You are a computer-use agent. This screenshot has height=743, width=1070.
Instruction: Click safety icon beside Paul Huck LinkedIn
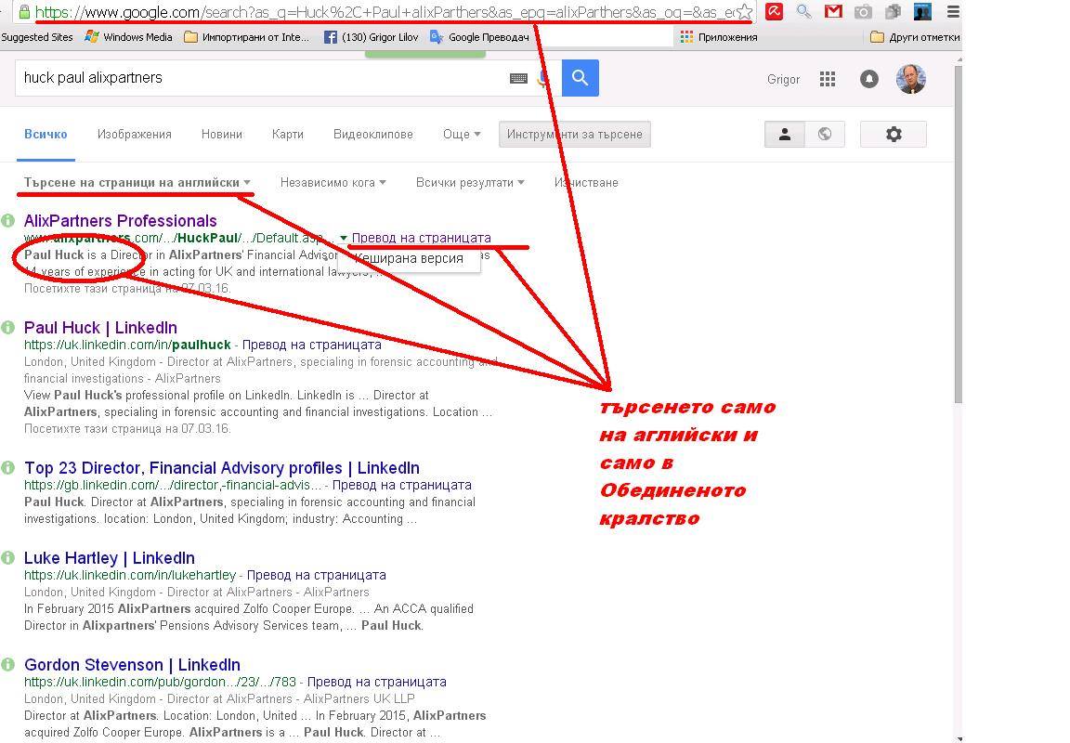point(7,327)
